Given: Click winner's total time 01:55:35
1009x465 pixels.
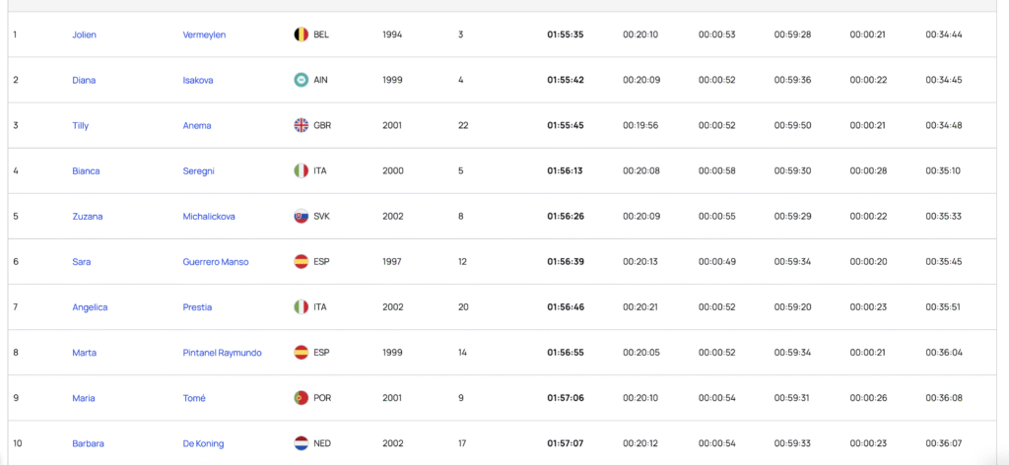Looking at the screenshot, I should click(566, 34).
